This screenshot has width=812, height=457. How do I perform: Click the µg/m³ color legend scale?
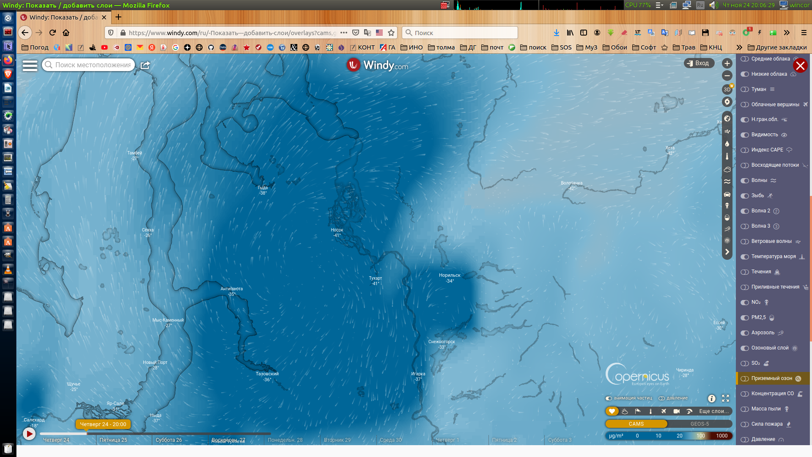(x=669, y=436)
